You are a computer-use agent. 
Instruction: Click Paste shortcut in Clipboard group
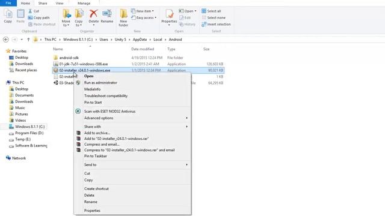[42, 24]
